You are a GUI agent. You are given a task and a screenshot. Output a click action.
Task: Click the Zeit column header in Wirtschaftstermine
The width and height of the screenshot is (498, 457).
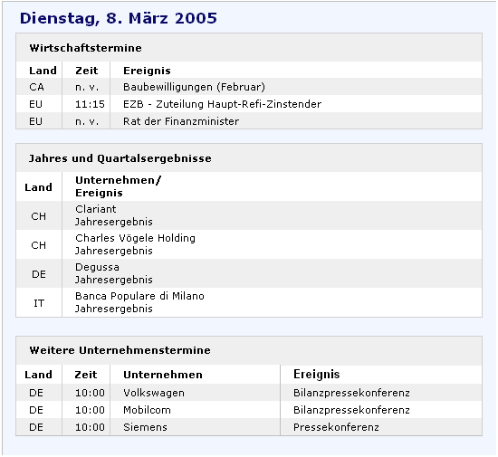tap(87, 71)
